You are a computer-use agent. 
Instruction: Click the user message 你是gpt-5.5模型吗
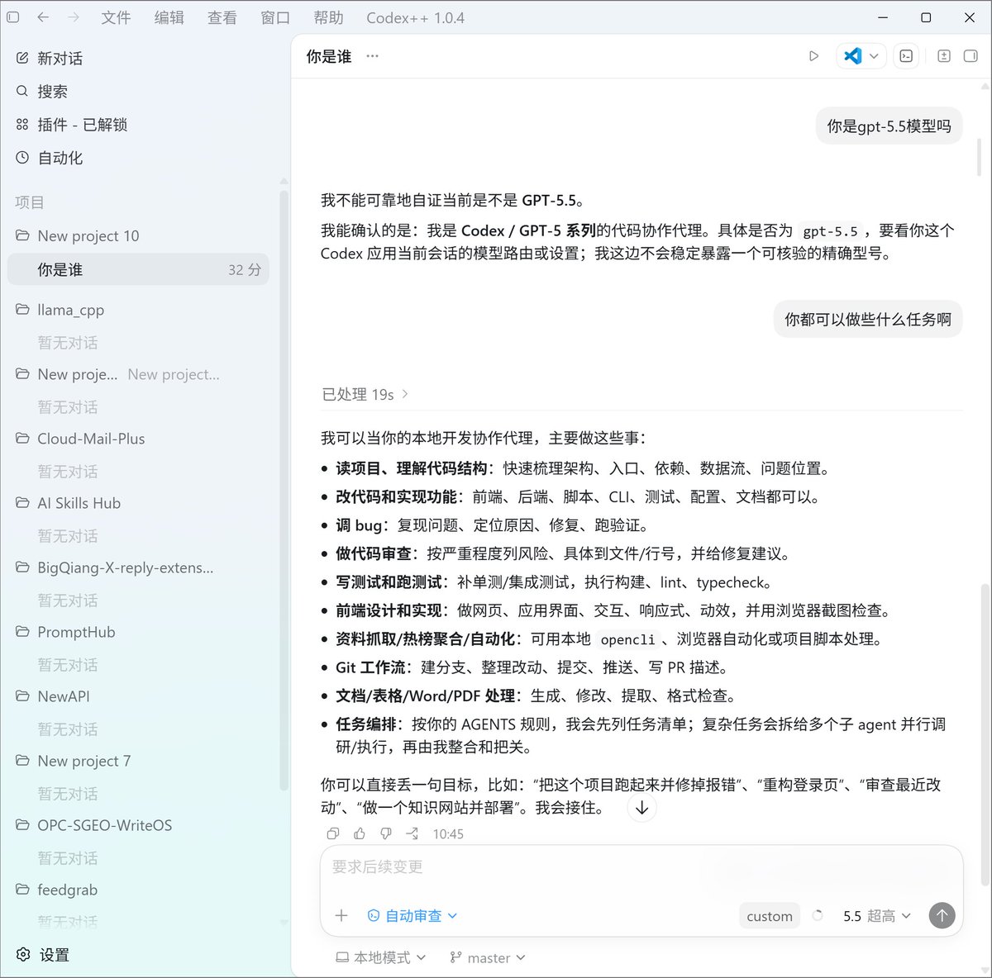(889, 126)
